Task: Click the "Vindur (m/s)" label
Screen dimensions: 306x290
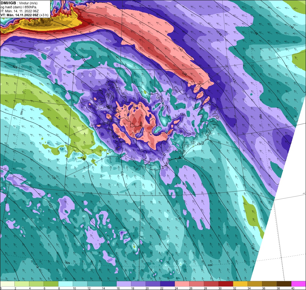Action: pyautogui.click(x=28, y=3)
